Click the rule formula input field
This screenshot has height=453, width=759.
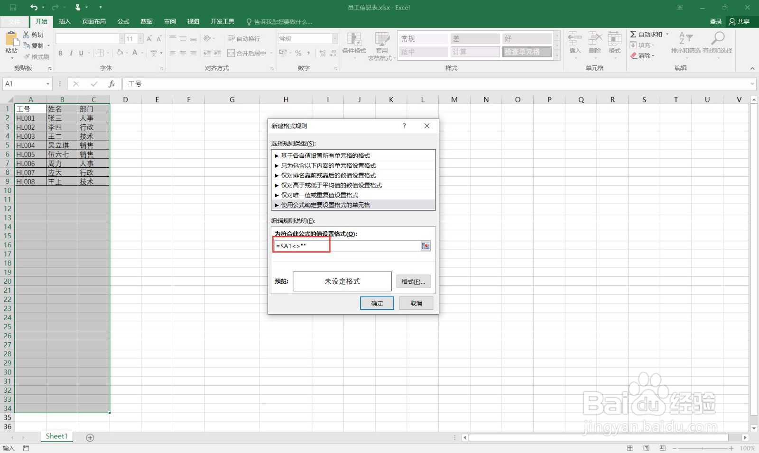(x=347, y=246)
